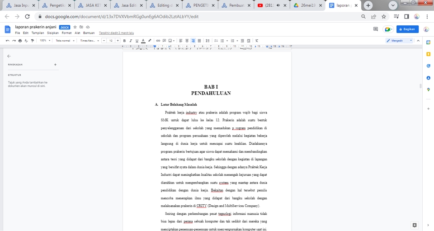Open the Edit menu
This screenshot has width=434, height=231.
25,33
